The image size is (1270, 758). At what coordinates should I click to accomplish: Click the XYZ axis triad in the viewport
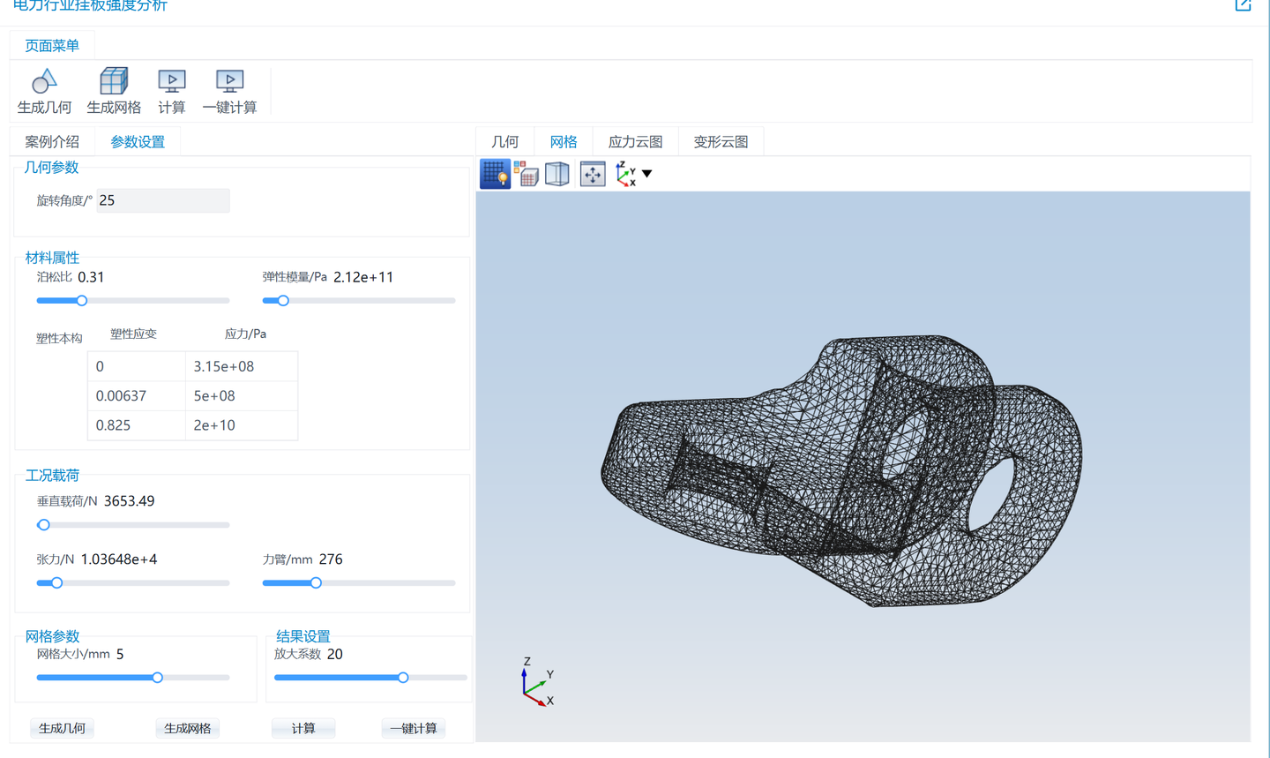537,682
